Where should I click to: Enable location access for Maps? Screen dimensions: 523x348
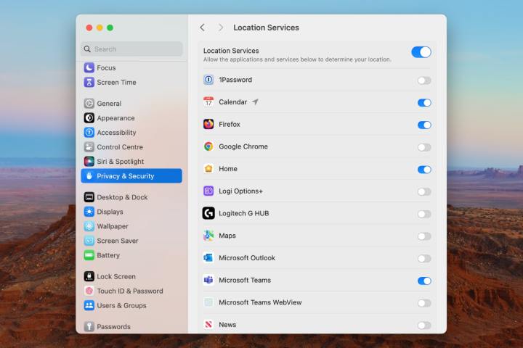(424, 236)
